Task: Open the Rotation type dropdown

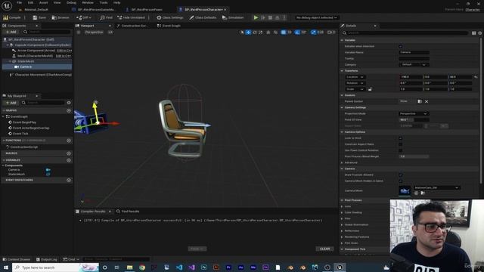Action: [x=355, y=83]
